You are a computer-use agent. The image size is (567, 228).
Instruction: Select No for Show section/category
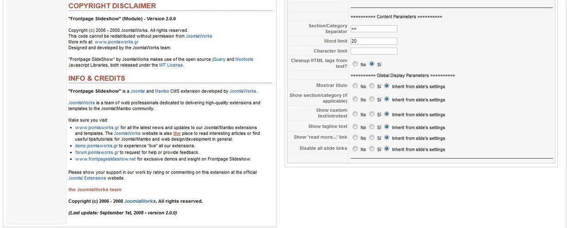pos(355,99)
